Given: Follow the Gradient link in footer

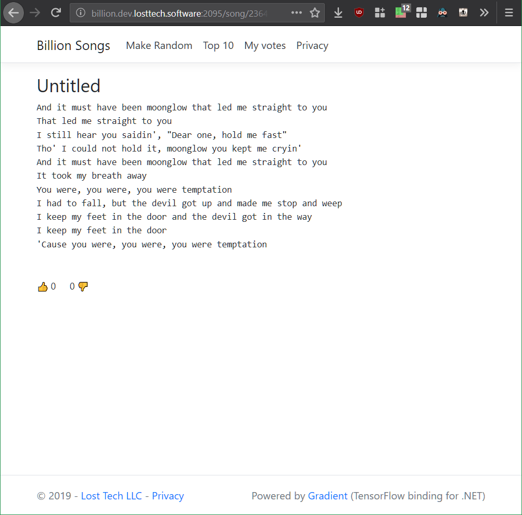Looking at the screenshot, I should pos(327,496).
